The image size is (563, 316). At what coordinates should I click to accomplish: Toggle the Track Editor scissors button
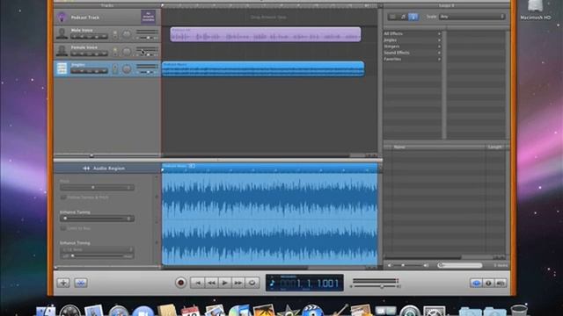[81, 283]
